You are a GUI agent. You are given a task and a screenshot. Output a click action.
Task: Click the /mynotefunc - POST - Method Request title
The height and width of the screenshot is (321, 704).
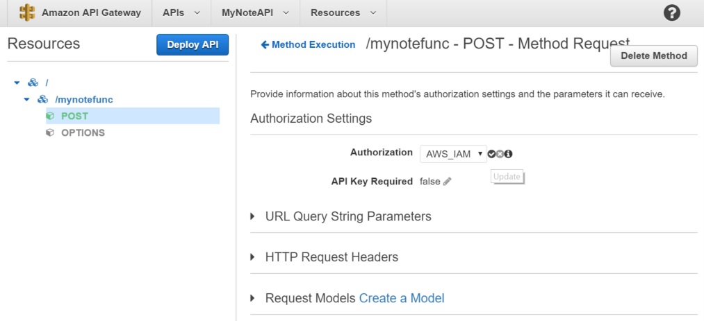pos(498,44)
